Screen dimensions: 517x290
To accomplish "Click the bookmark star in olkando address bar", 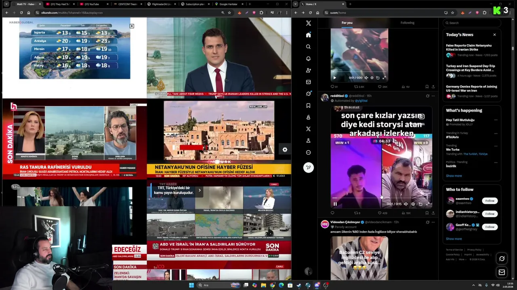I will (x=229, y=12).
